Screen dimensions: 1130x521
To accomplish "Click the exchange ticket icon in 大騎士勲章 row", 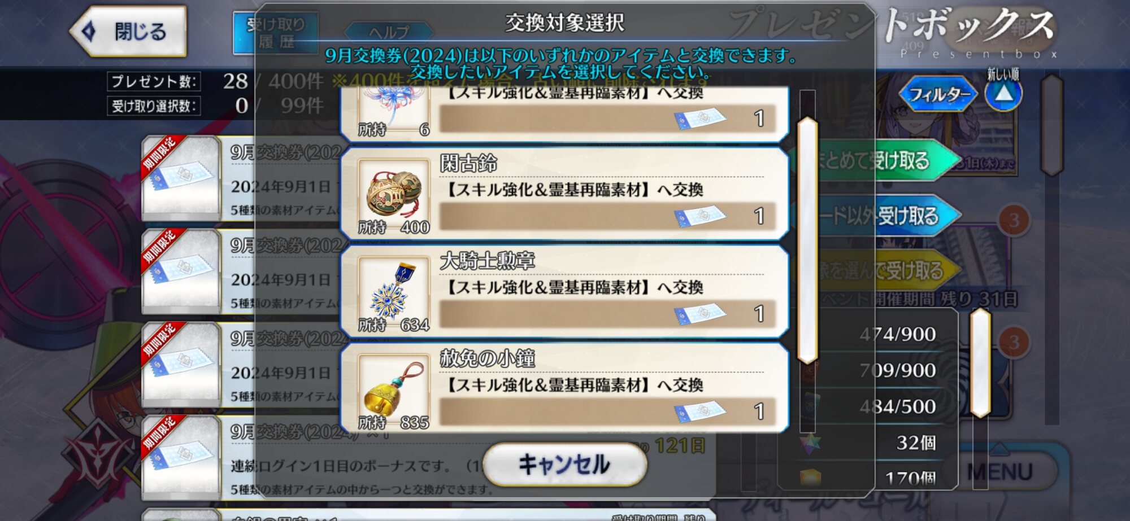I will (699, 314).
